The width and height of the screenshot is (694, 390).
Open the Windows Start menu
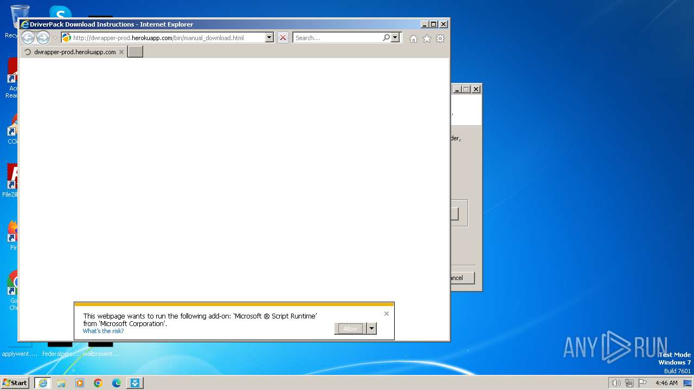click(x=15, y=382)
